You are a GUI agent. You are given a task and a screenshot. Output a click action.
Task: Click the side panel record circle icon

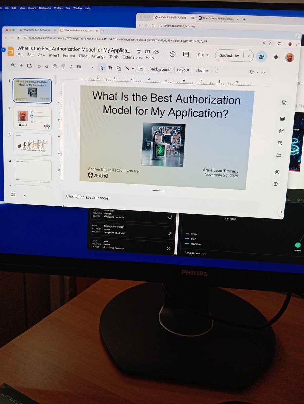[x=277, y=172]
